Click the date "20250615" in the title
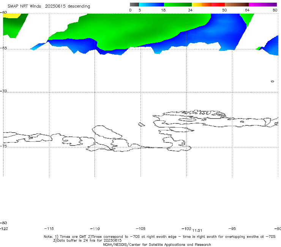This screenshot has width=281, height=247. tap(55, 6)
